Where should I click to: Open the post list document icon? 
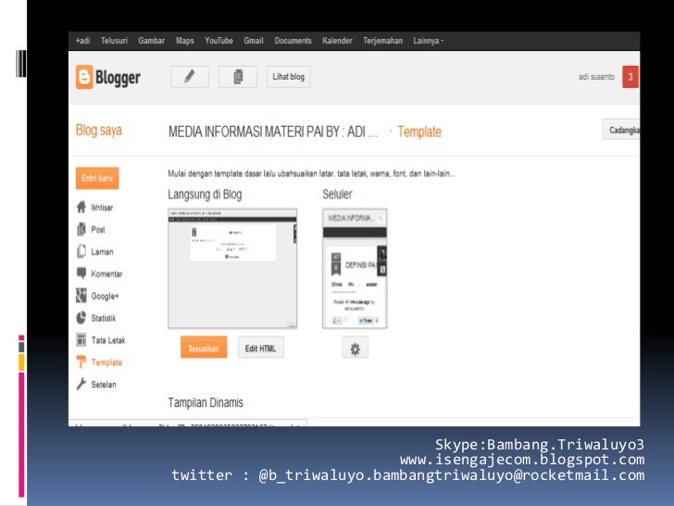pyautogui.click(x=238, y=77)
